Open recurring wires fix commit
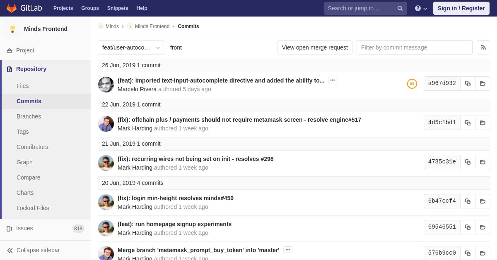This screenshot has width=497, height=260. click(195, 159)
